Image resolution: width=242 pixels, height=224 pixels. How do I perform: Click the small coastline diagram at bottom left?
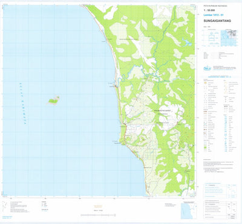tap(5, 206)
